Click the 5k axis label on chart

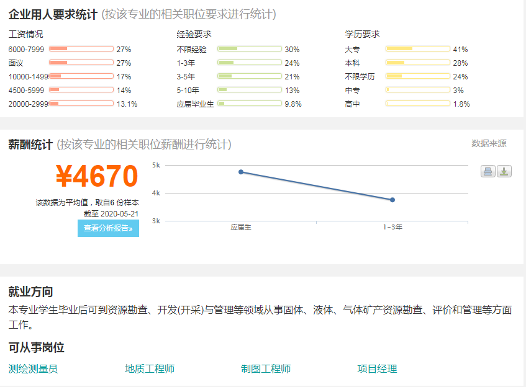pyautogui.click(x=156, y=165)
